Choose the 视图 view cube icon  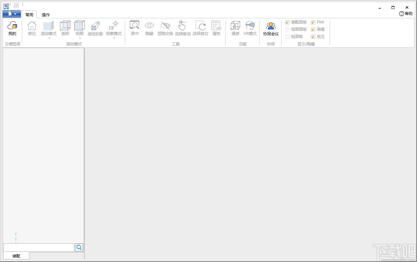coord(80,26)
